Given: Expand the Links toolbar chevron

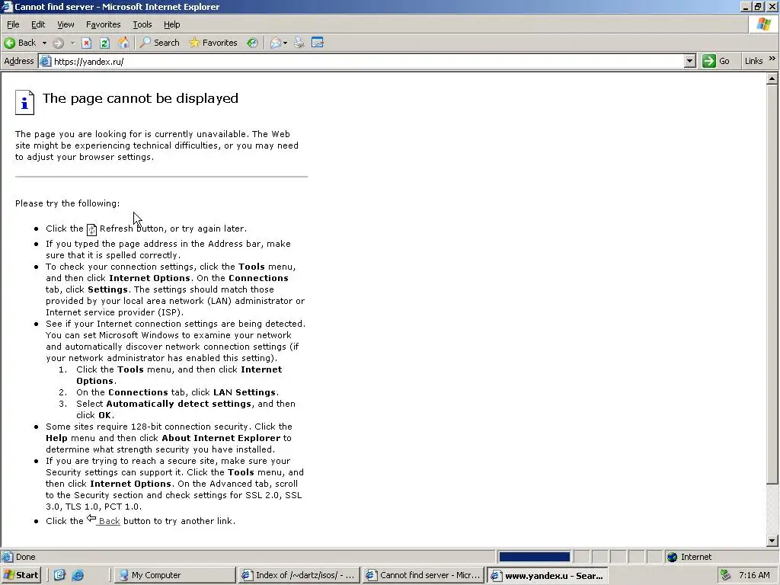Looking at the screenshot, I should click(x=772, y=59).
